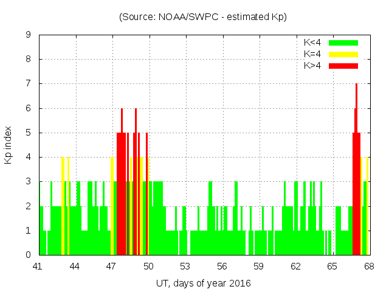Select the K>4 legend label text
389x292 pixels.
point(312,66)
